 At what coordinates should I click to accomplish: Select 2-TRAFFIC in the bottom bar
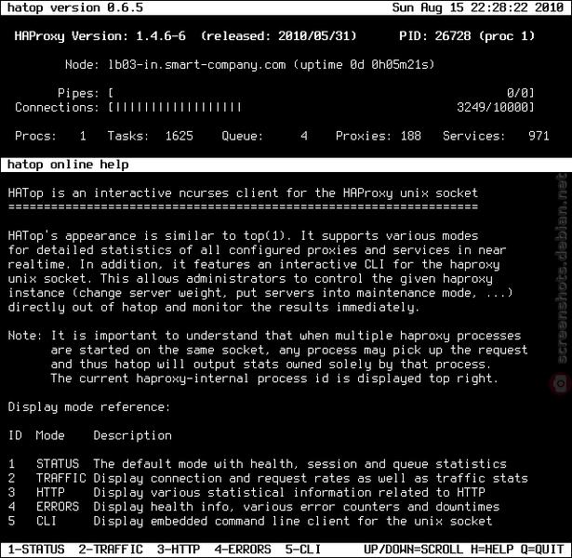(111, 550)
